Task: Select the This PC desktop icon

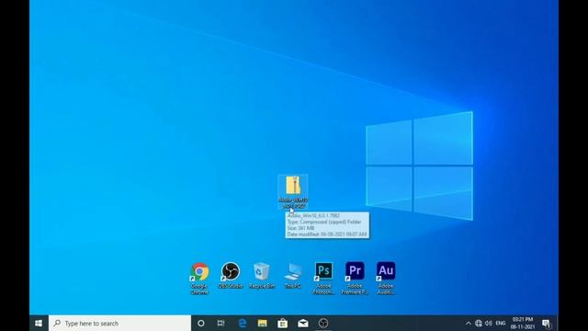Action: pyautogui.click(x=293, y=276)
